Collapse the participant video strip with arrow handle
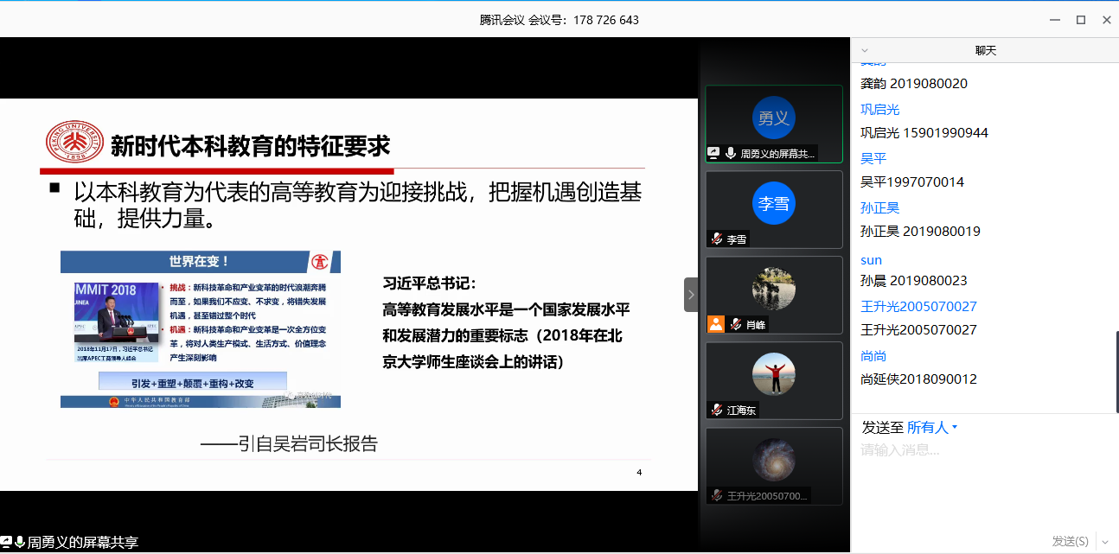The image size is (1119, 554). (x=690, y=295)
